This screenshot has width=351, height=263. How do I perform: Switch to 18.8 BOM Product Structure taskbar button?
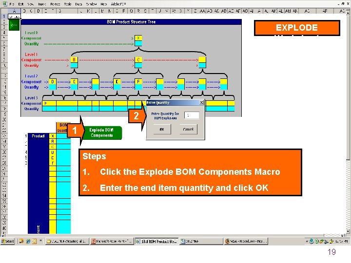point(156,241)
